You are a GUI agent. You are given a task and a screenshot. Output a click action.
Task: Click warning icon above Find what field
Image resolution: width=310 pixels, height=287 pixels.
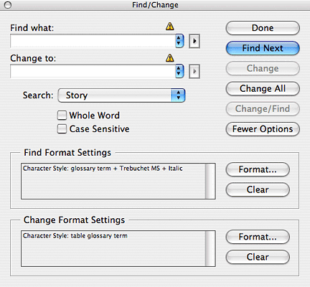(x=170, y=26)
